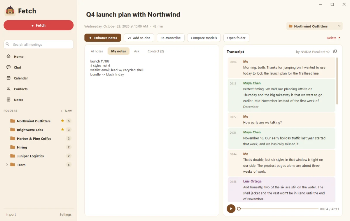Open the Home page icon in sidebar

[8, 56]
